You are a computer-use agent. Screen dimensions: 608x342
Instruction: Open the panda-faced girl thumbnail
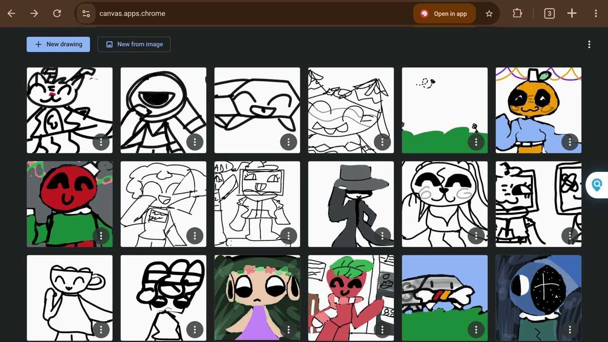pyautogui.click(x=445, y=204)
